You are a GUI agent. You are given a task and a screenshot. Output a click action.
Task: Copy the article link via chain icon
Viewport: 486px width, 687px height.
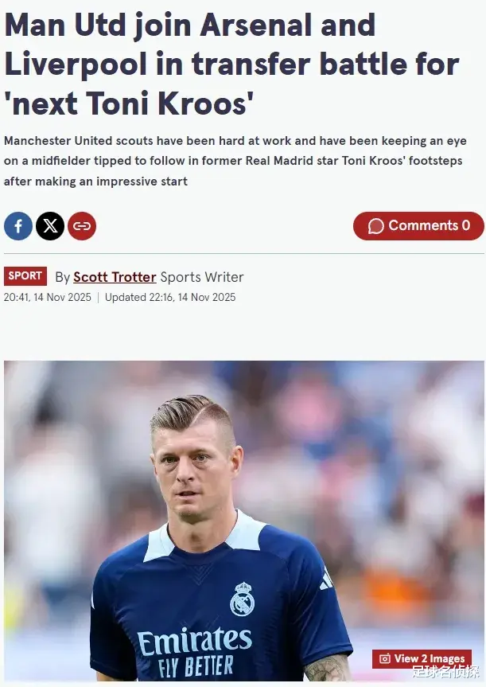pyautogui.click(x=82, y=226)
